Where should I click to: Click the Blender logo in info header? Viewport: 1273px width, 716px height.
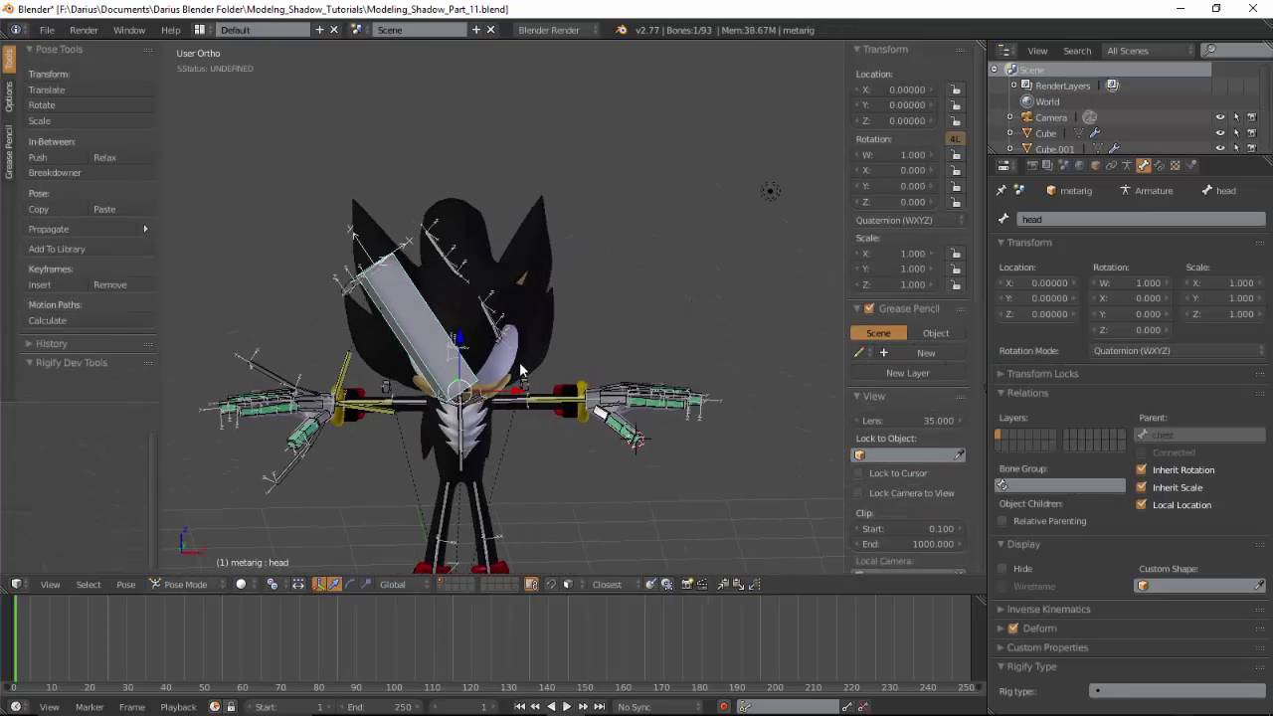click(622, 30)
